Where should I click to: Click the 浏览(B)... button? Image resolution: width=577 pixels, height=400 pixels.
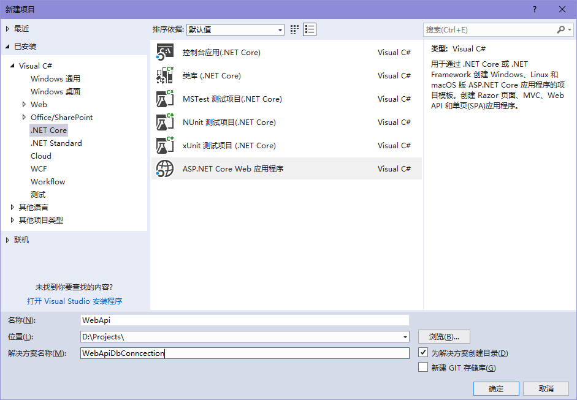(444, 337)
